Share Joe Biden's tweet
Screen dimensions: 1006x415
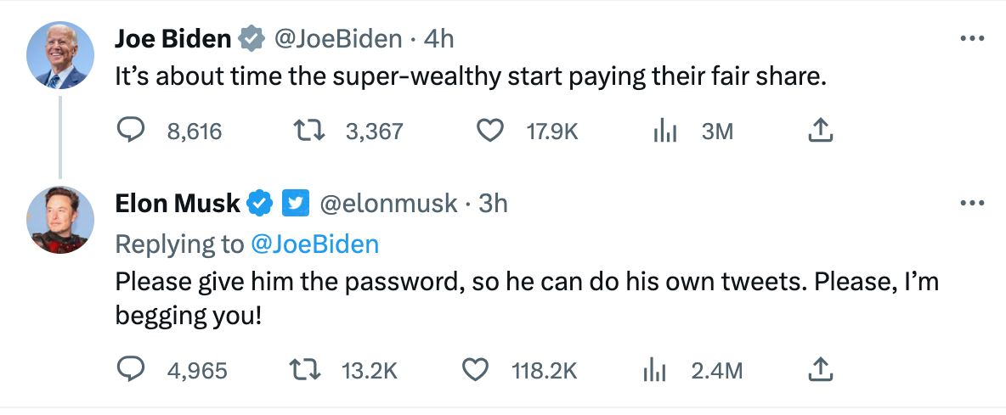(x=818, y=131)
